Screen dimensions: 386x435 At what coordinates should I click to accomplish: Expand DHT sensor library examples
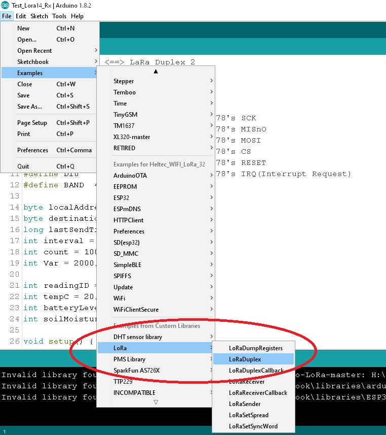coord(156,337)
